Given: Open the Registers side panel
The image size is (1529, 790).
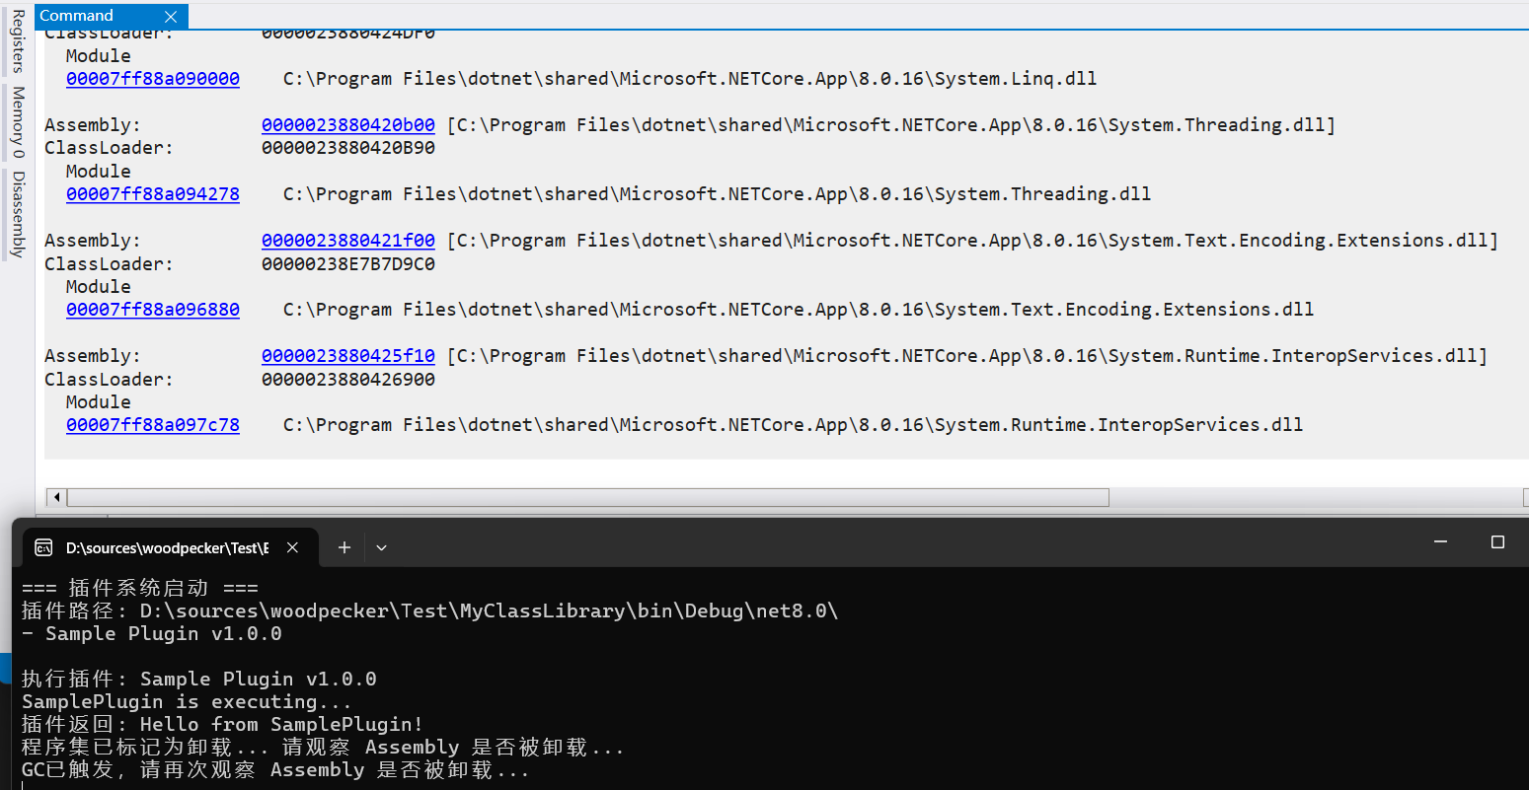Looking at the screenshot, I should pyautogui.click(x=17, y=41).
